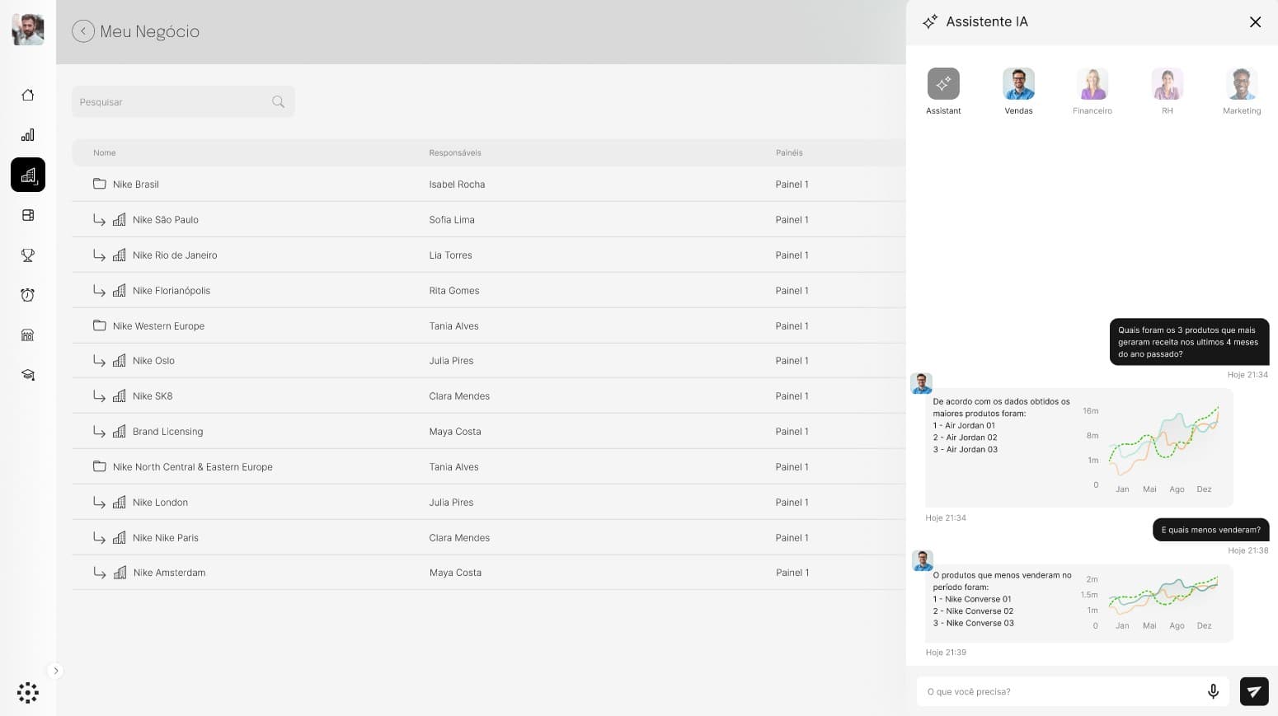
Task: Open the graduation cap sidebar icon
Action: [28, 375]
